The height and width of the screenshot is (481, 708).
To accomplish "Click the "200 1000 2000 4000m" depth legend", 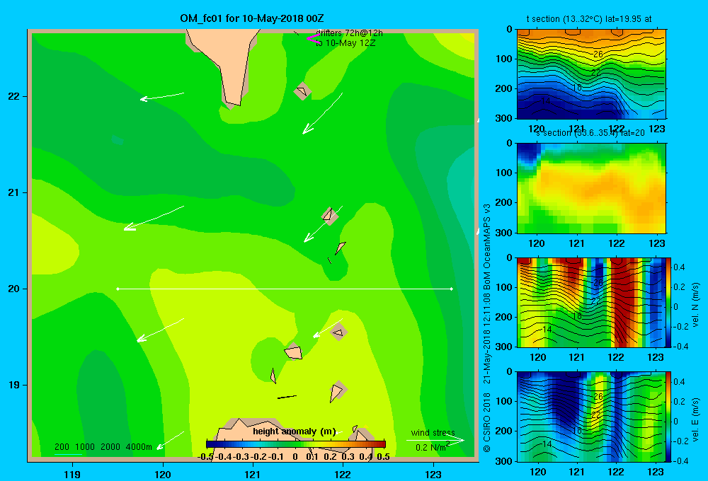I will [103, 447].
